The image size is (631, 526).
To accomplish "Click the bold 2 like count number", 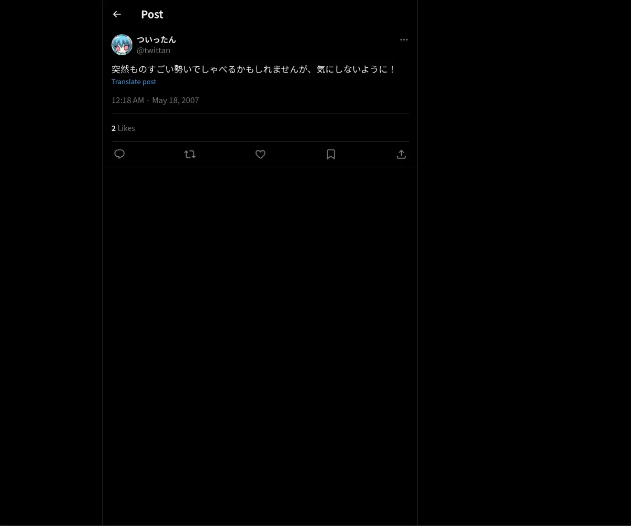I will (x=114, y=128).
